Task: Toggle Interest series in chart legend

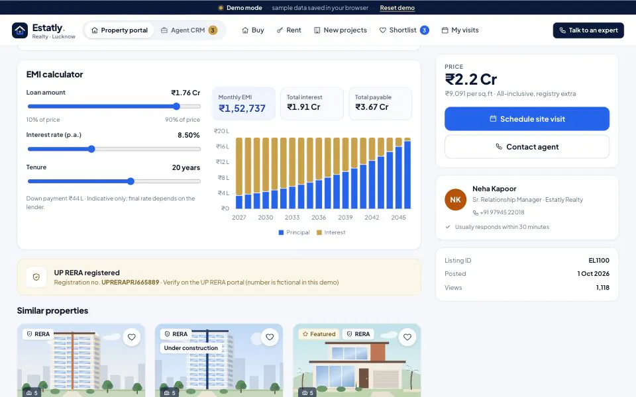Action: click(331, 232)
